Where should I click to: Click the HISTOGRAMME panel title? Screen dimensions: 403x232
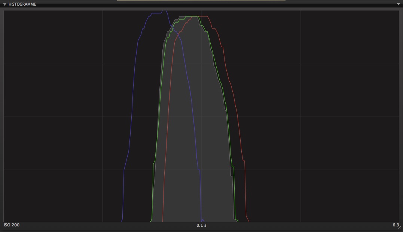coord(22,4)
